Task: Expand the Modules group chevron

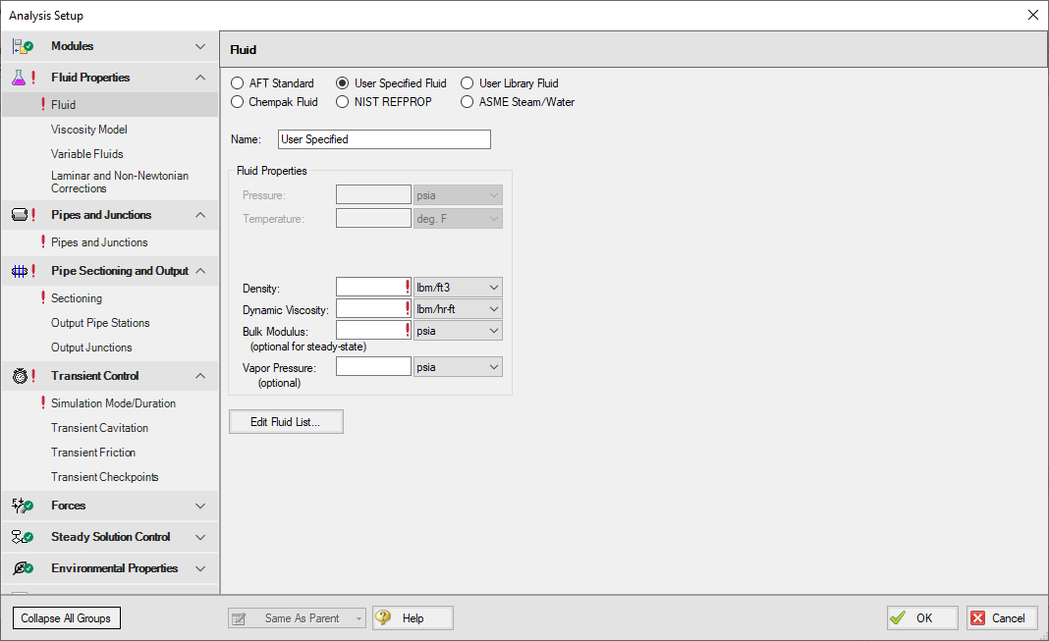Action: (200, 46)
